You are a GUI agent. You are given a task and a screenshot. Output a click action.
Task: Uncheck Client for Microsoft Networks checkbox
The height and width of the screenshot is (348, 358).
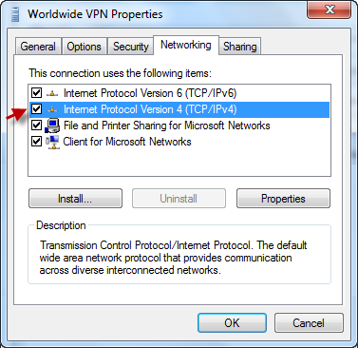(x=36, y=142)
